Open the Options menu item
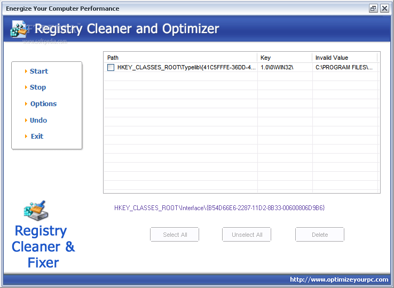The height and width of the screenshot is (288, 394). (x=43, y=103)
